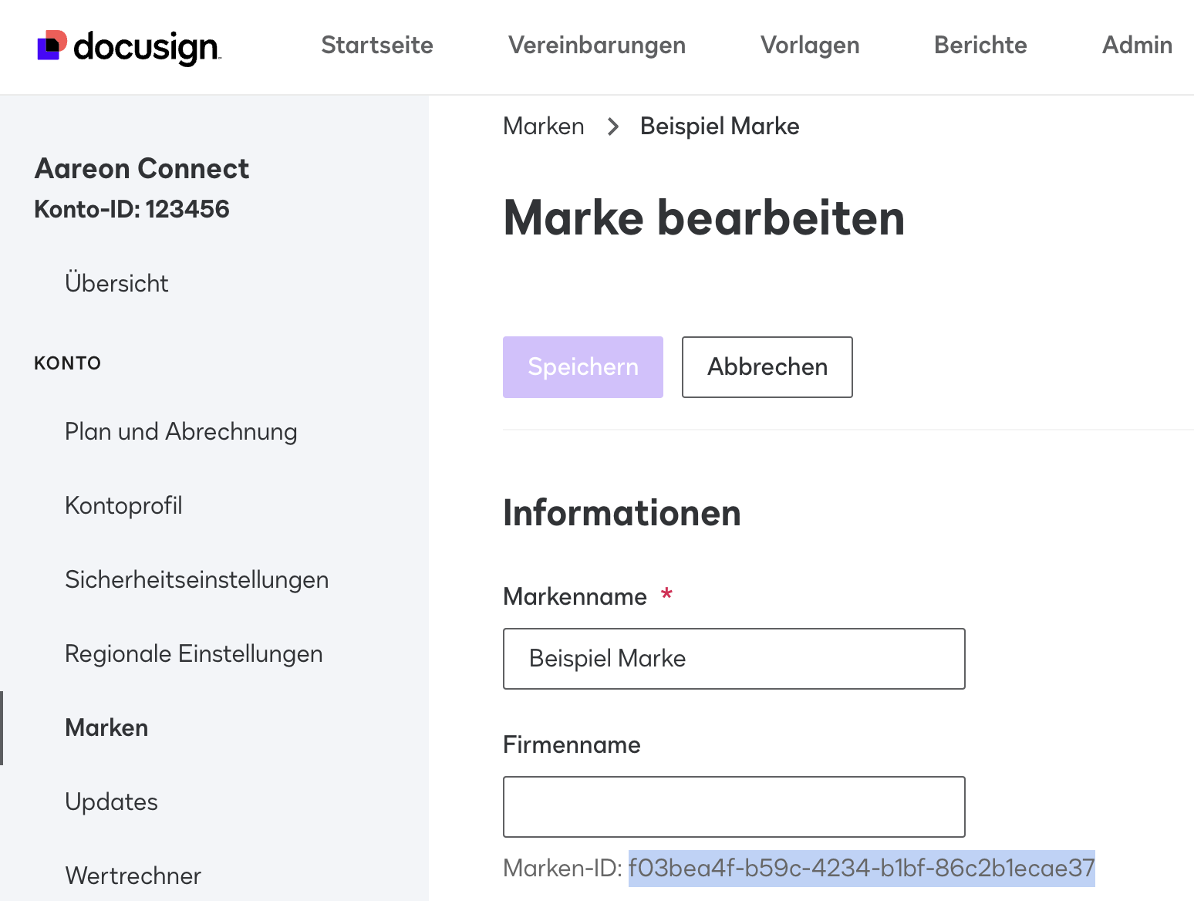Open Wertrechner in the sidebar
The height and width of the screenshot is (901, 1194).
pyautogui.click(x=133, y=876)
